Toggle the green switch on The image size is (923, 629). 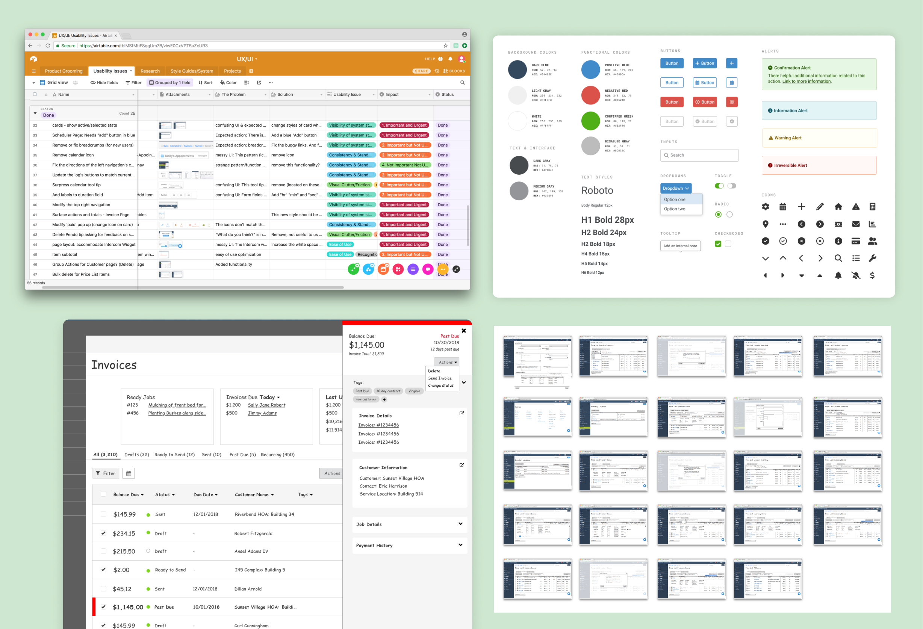[x=719, y=186]
